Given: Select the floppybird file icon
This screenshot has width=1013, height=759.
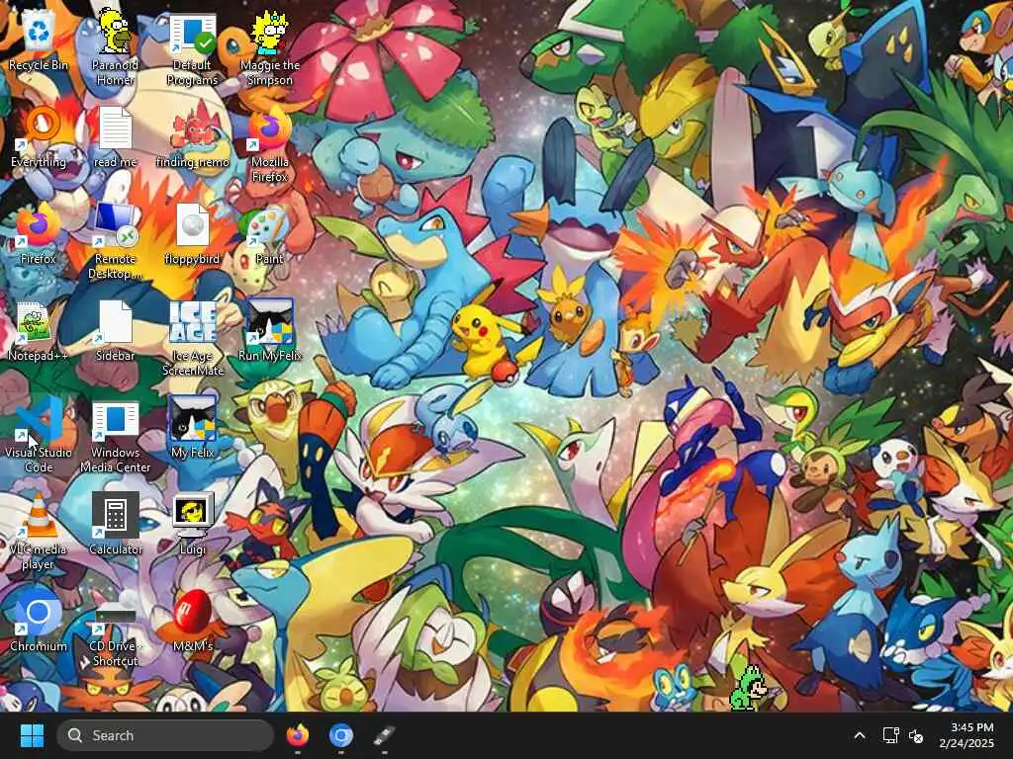Looking at the screenshot, I should (193, 233).
